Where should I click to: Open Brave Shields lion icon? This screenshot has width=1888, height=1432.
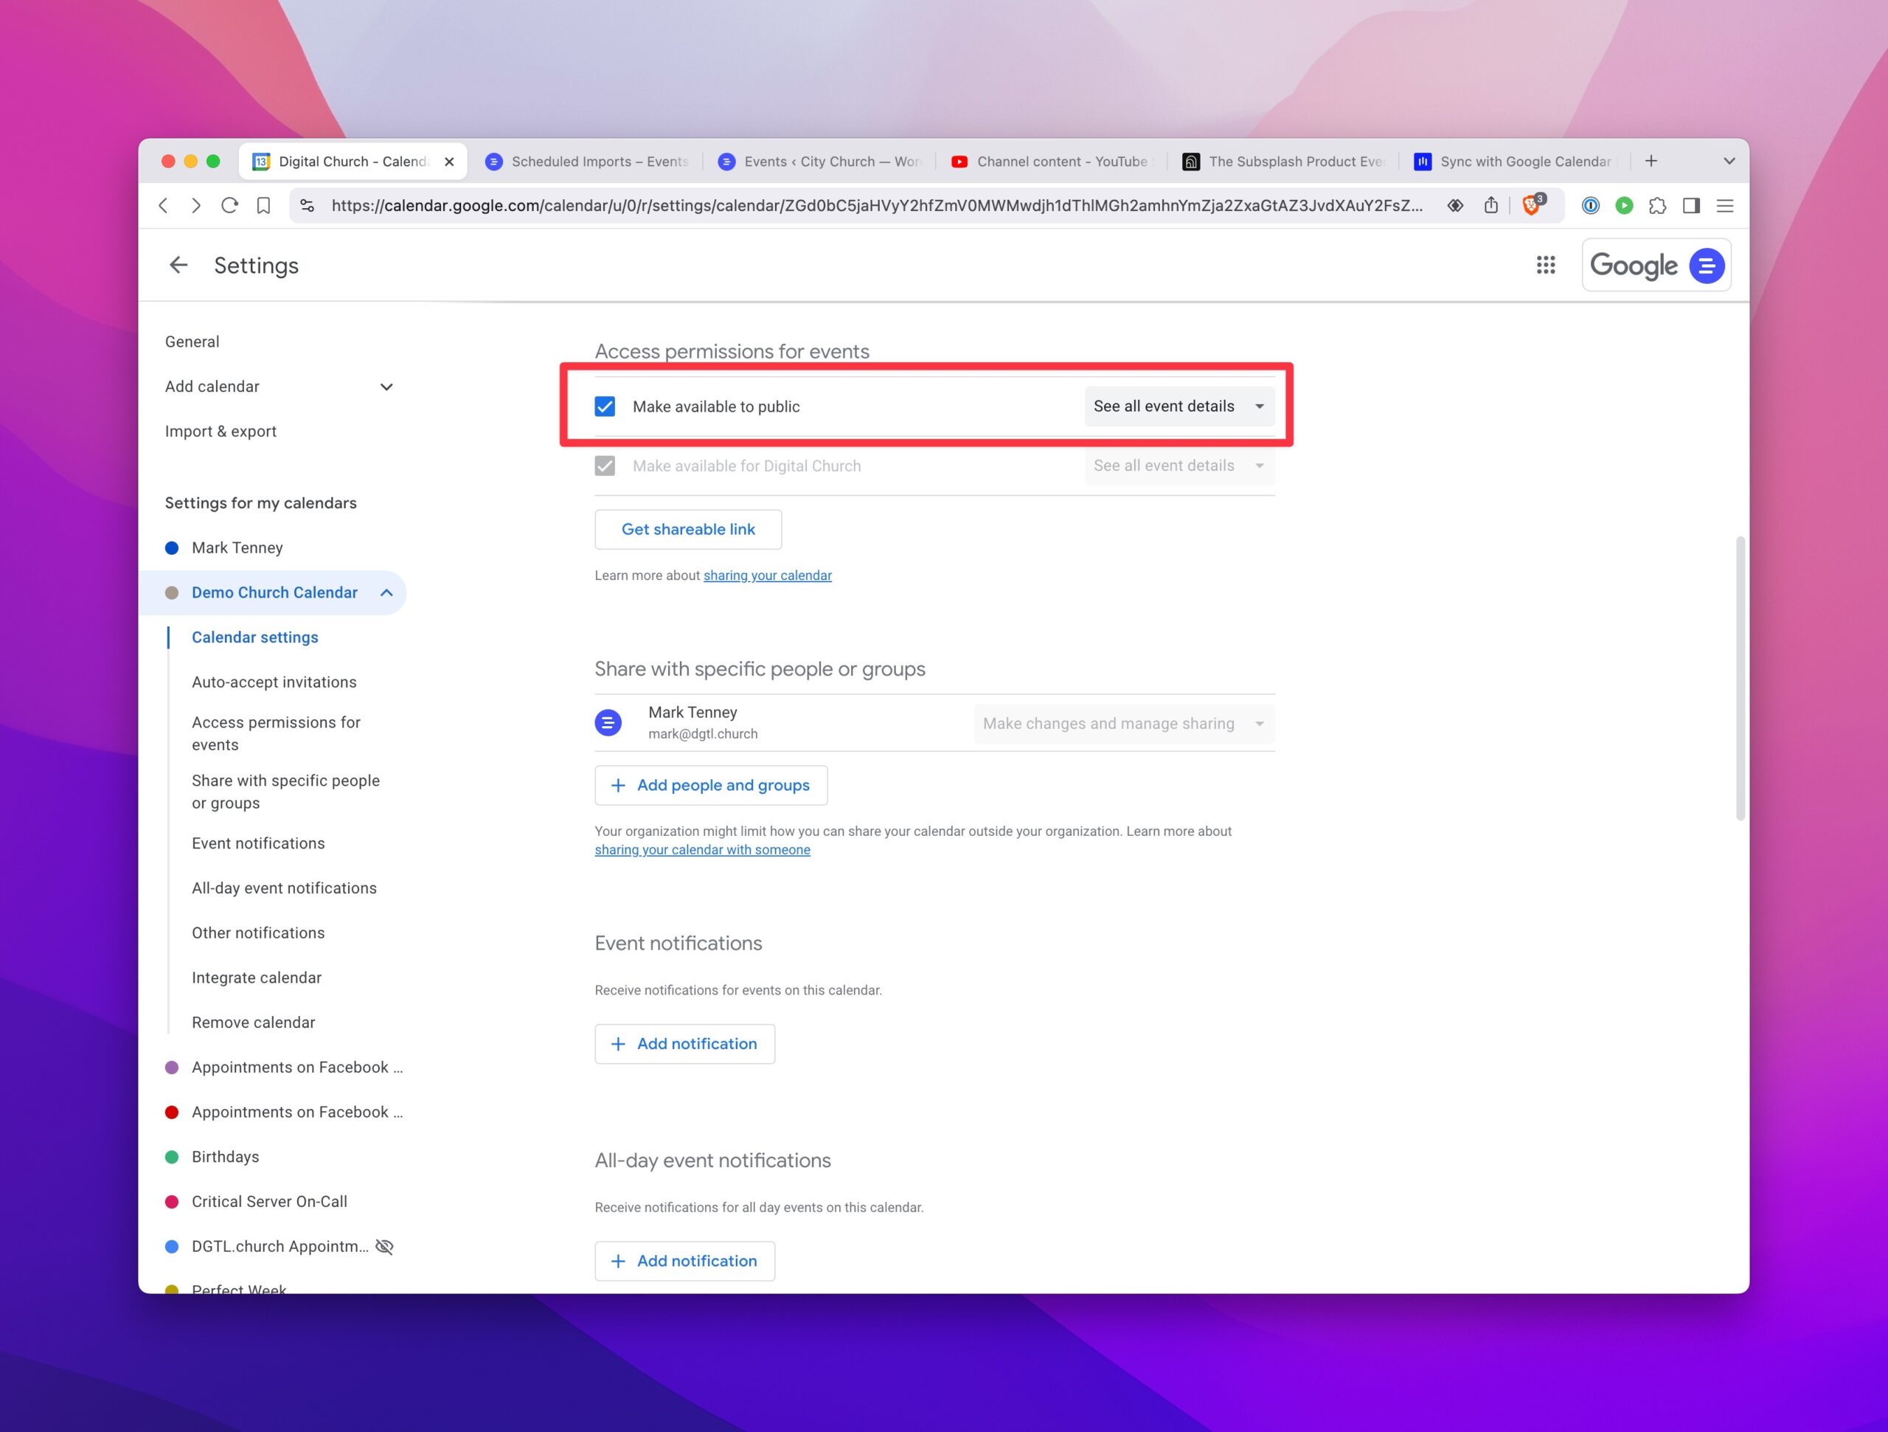(1532, 206)
